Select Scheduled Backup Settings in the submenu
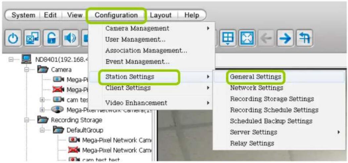Viewport: 348px width, 163px height. coord(279,121)
